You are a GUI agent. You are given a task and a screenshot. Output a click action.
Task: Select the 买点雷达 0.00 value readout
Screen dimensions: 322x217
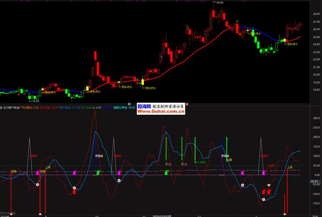tap(30, 108)
